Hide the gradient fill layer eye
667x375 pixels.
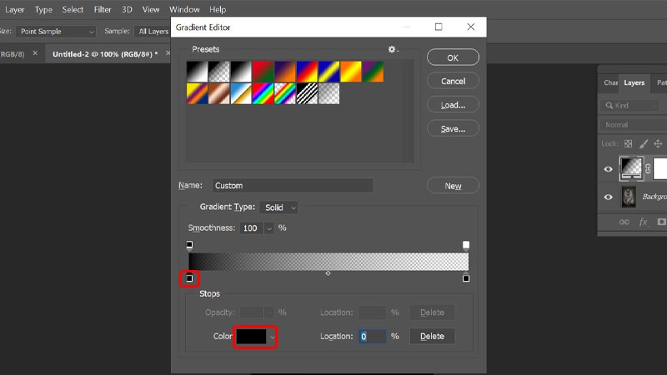[x=609, y=169]
